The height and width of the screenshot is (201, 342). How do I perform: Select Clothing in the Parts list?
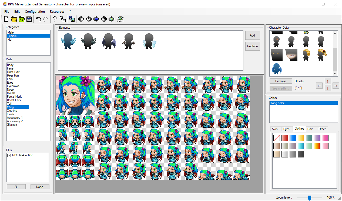12,111
